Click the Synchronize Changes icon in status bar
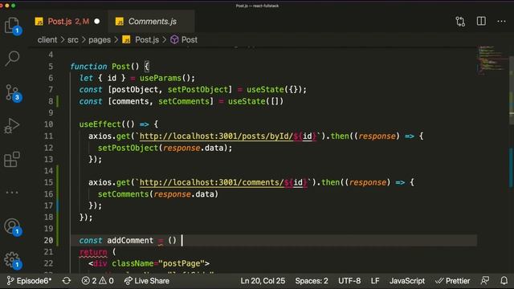The image size is (514, 289). [x=67, y=281]
